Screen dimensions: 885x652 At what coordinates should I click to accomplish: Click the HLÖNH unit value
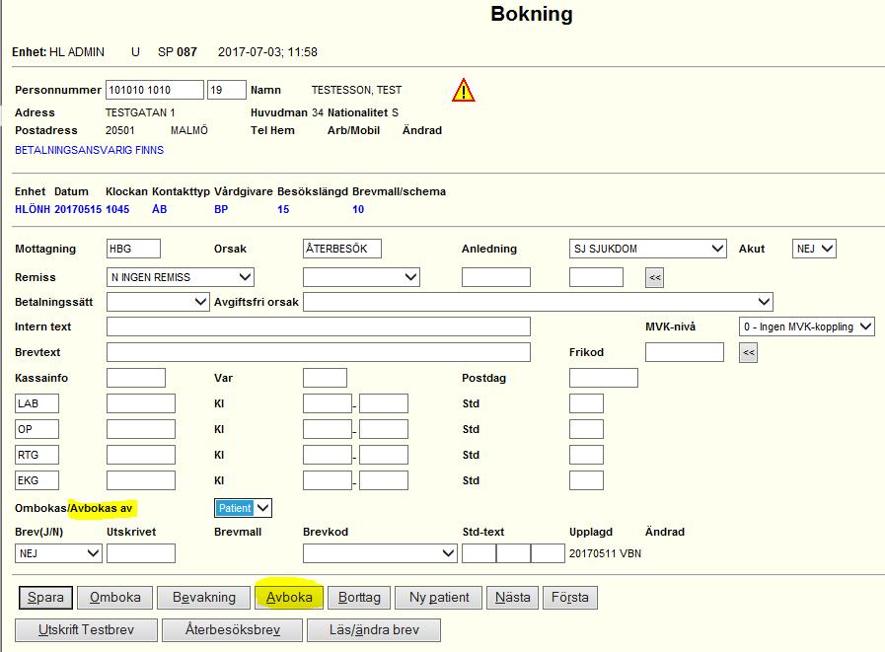[33, 209]
